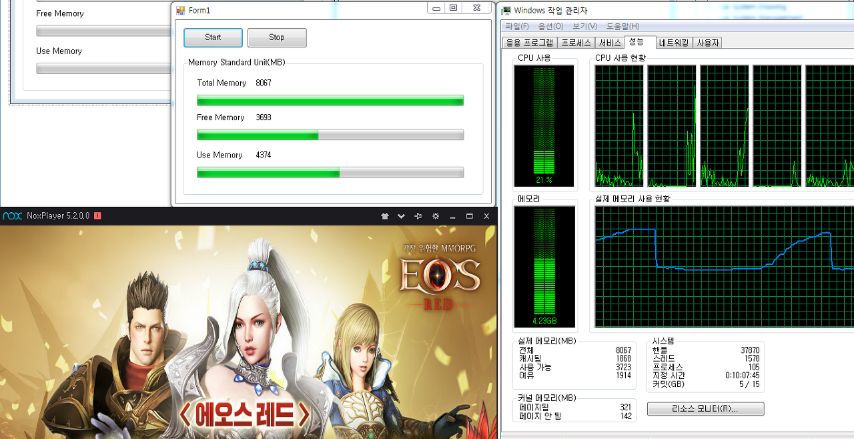Click the 핸들 value 37870

click(x=750, y=350)
